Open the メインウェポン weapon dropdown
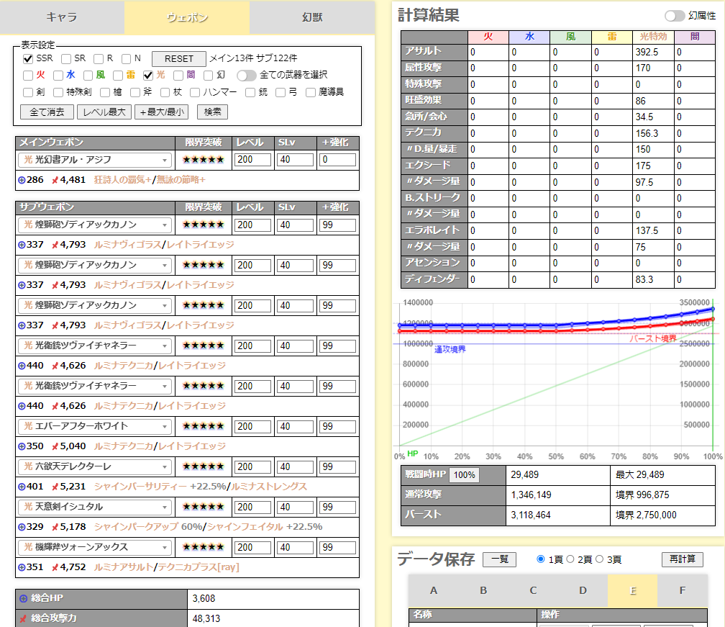Screen dimensions: 725x627 94,160
